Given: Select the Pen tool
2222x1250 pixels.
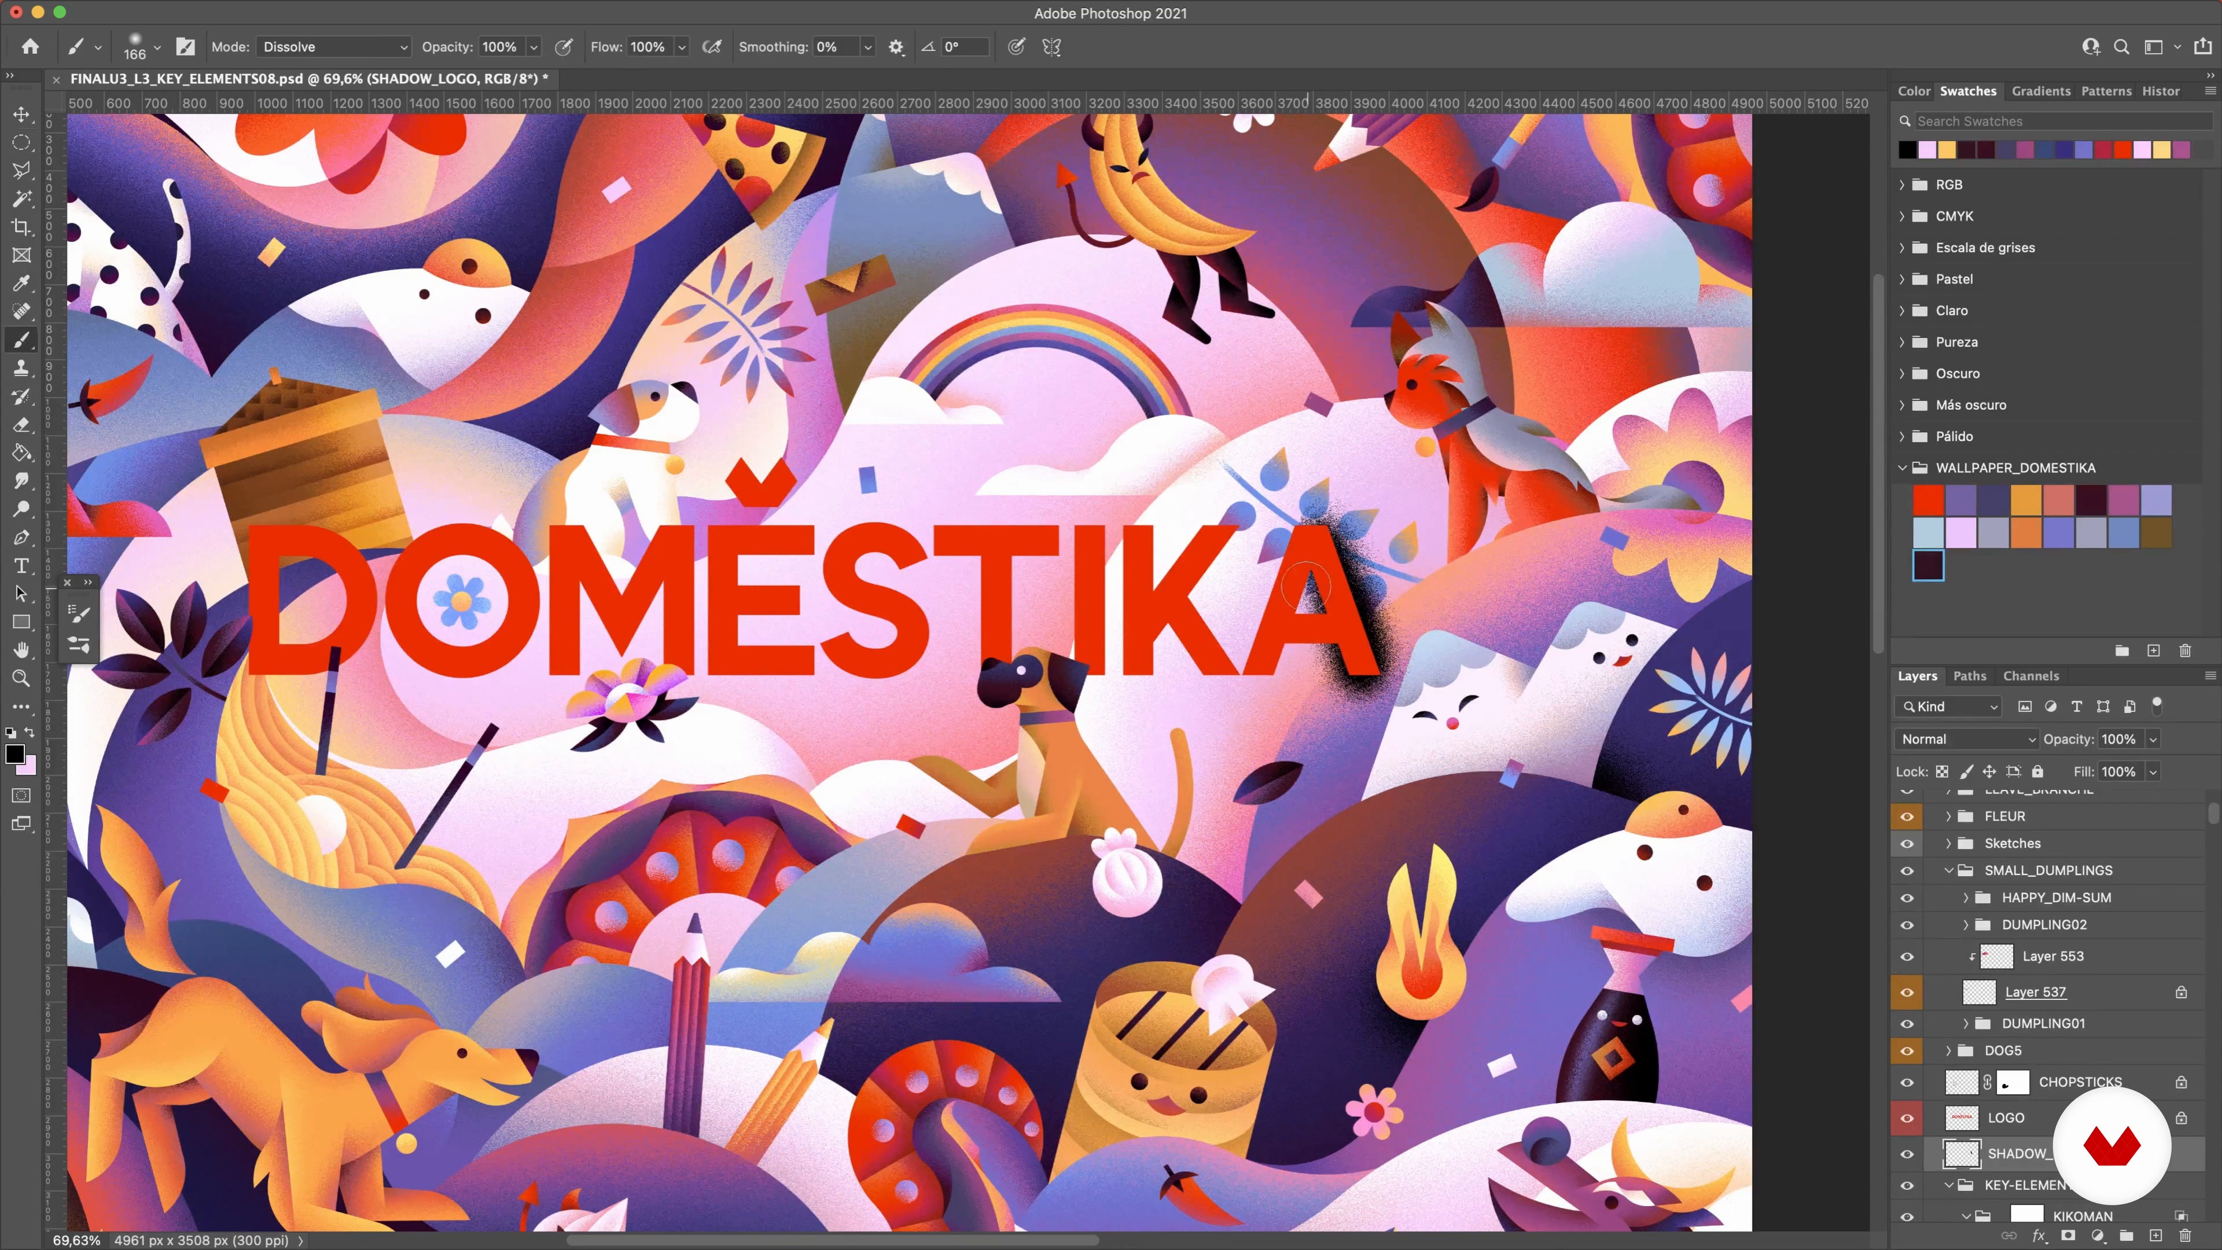Looking at the screenshot, I should coord(21,538).
